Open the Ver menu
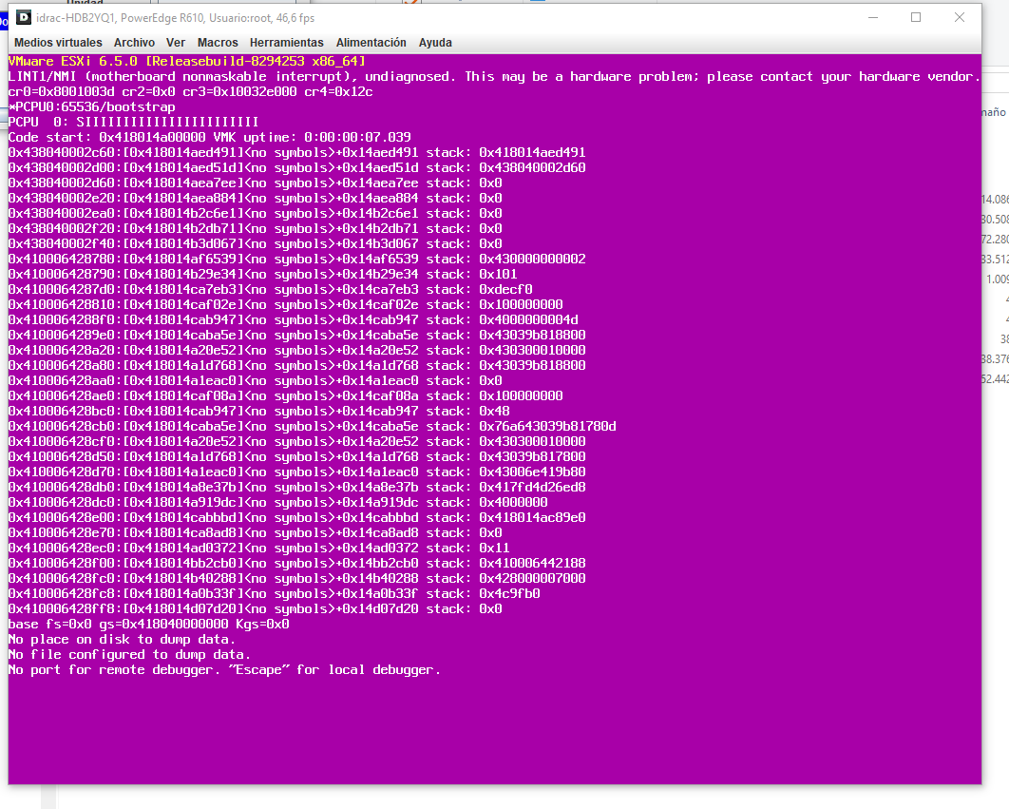 click(x=175, y=43)
